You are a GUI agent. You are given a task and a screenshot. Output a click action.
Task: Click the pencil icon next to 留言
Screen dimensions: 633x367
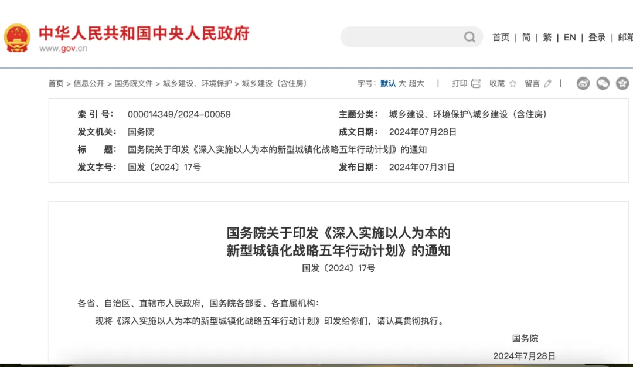coord(548,83)
